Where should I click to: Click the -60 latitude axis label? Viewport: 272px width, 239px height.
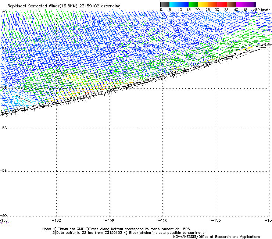click(3, 216)
